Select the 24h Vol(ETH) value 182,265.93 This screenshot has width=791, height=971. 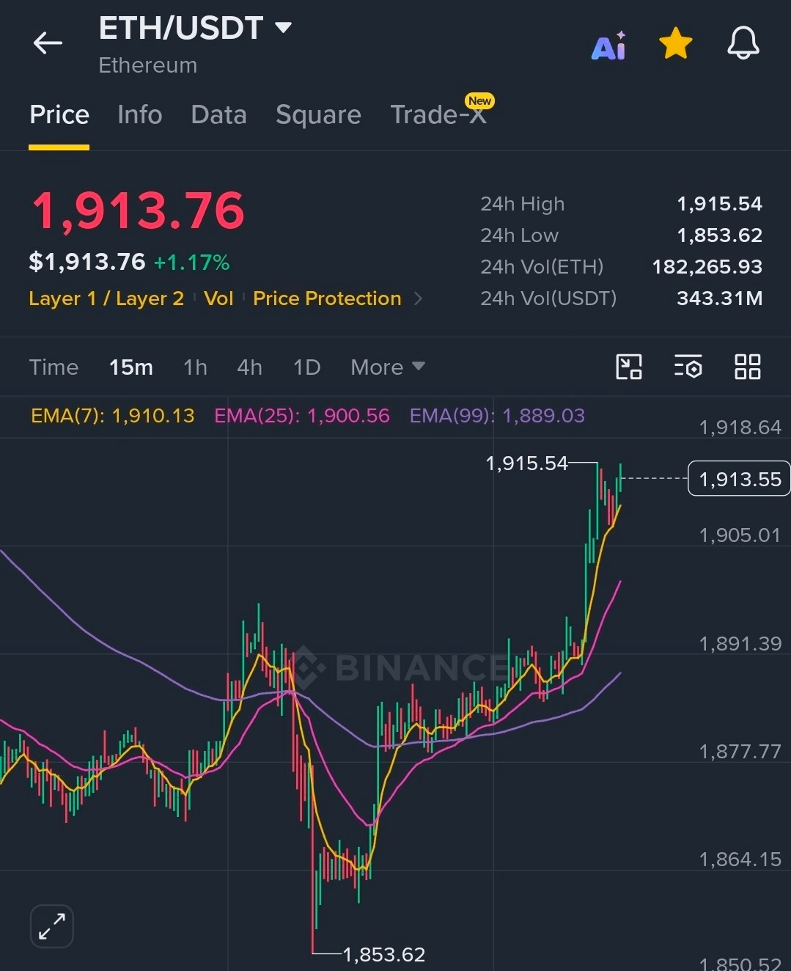(707, 267)
